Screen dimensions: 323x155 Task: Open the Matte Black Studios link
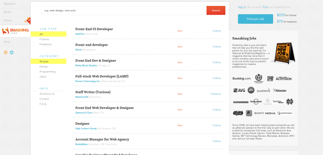click(86, 66)
